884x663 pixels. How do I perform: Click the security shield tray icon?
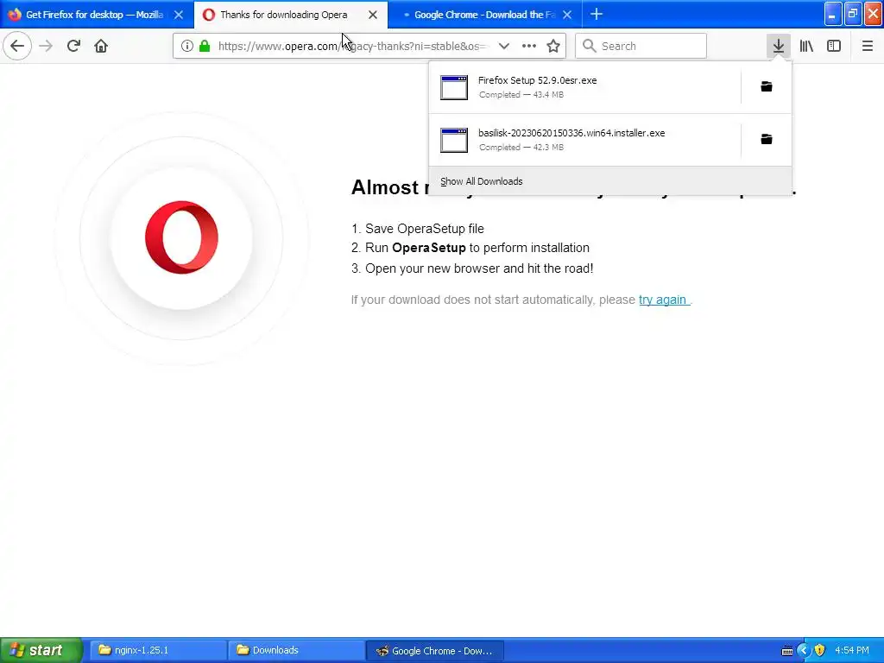819,651
